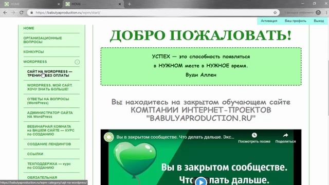Minimize the browser window

pyautogui.click(x=303, y=4)
